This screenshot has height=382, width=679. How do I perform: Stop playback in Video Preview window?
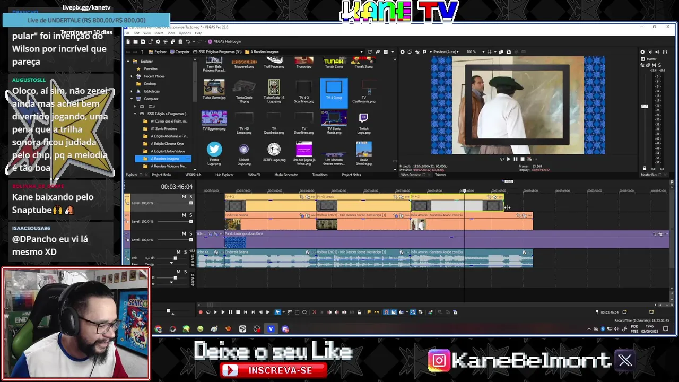click(x=522, y=159)
